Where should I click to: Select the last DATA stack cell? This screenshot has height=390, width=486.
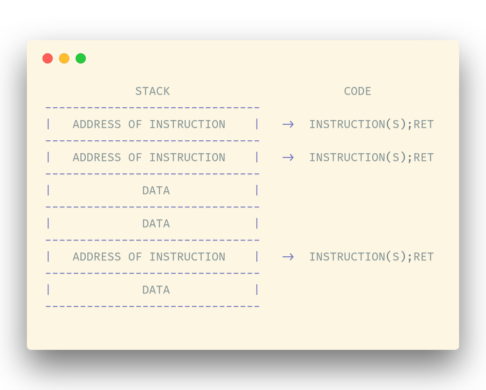pos(156,290)
